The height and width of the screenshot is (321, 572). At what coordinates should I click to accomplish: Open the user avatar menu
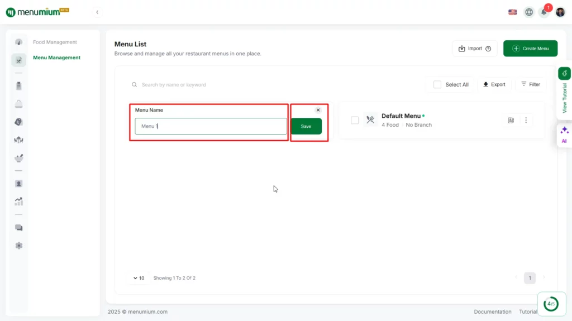click(560, 12)
